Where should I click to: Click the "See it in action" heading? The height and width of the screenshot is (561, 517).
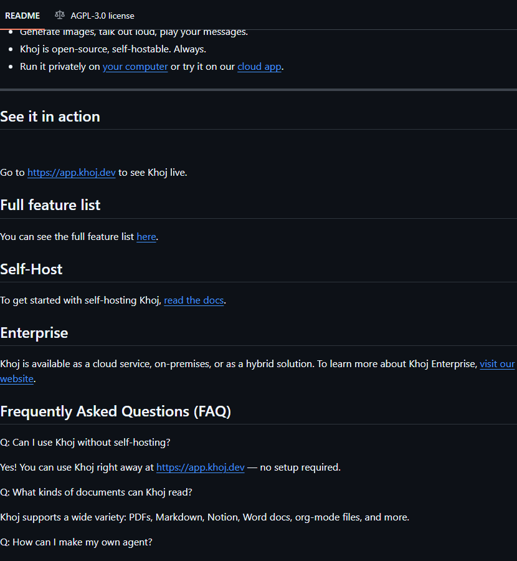(50, 117)
